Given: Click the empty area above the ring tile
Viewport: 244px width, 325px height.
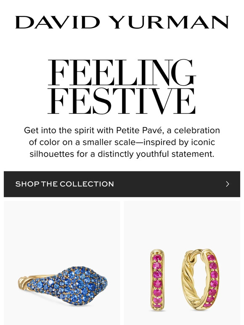Looking at the screenshot, I should click(62, 228).
